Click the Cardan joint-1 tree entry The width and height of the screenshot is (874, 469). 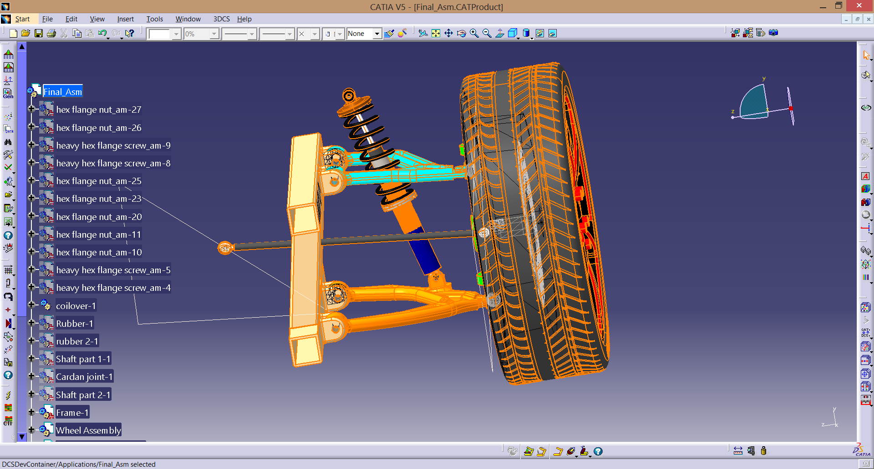click(x=84, y=376)
